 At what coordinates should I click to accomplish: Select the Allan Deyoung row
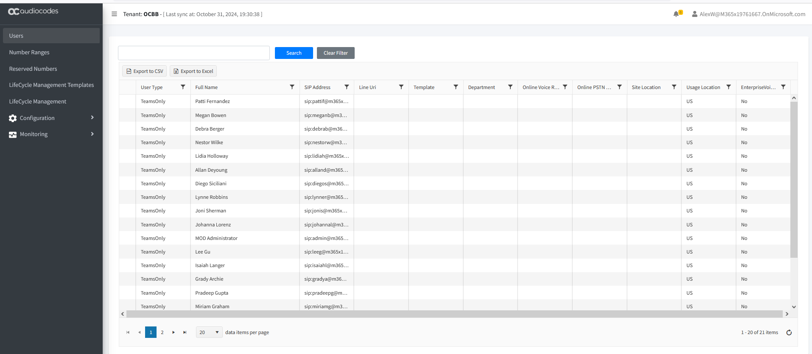pyautogui.click(x=454, y=170)
